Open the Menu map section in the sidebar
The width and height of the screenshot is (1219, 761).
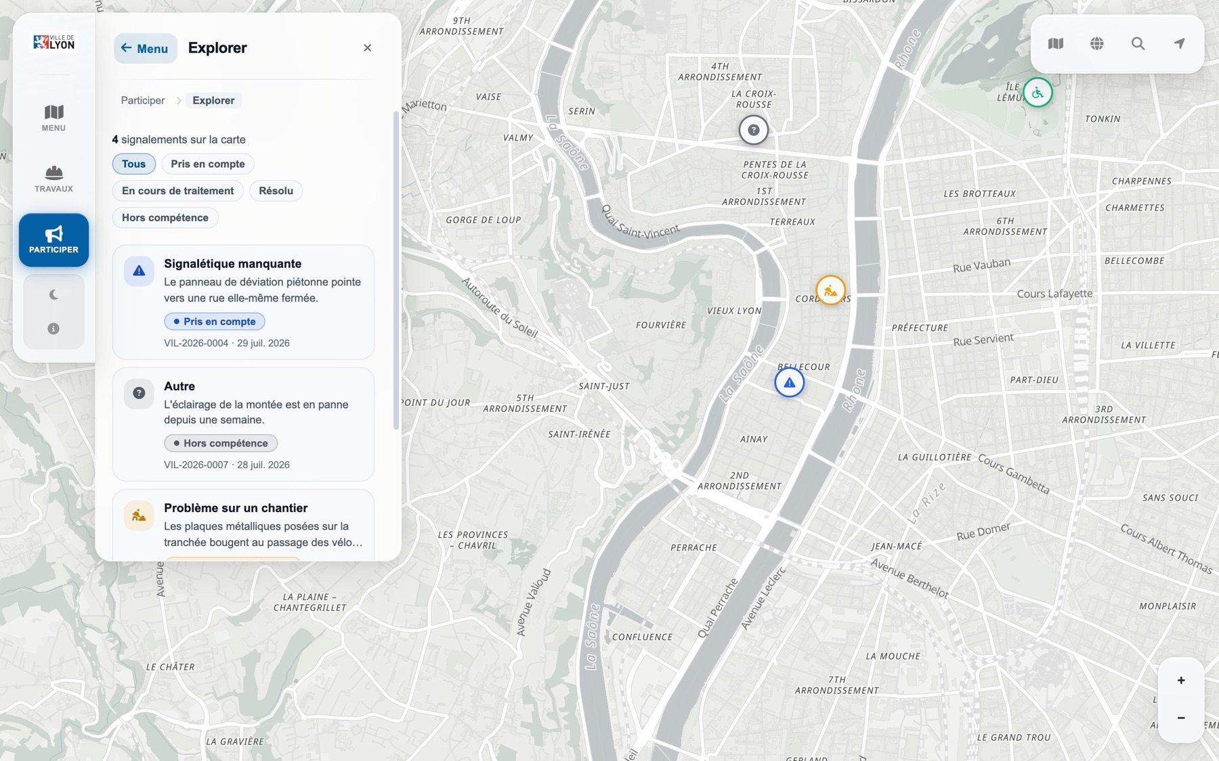pyautogui.click(x=54, y=118)
